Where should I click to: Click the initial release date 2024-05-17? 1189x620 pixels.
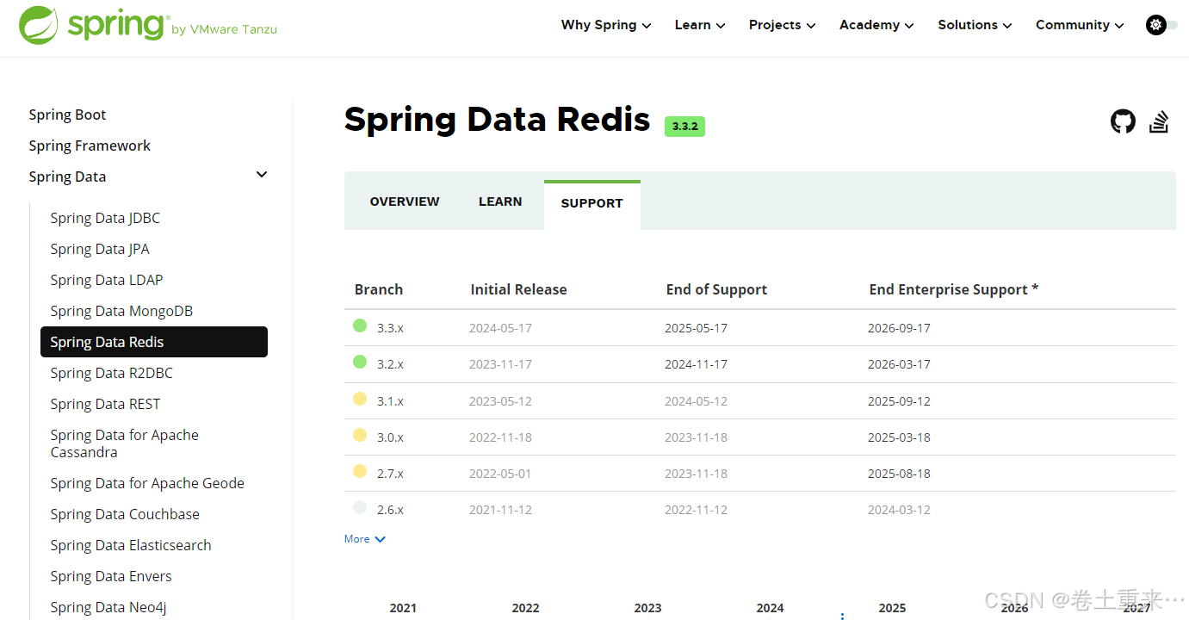[x=500, y=328]
